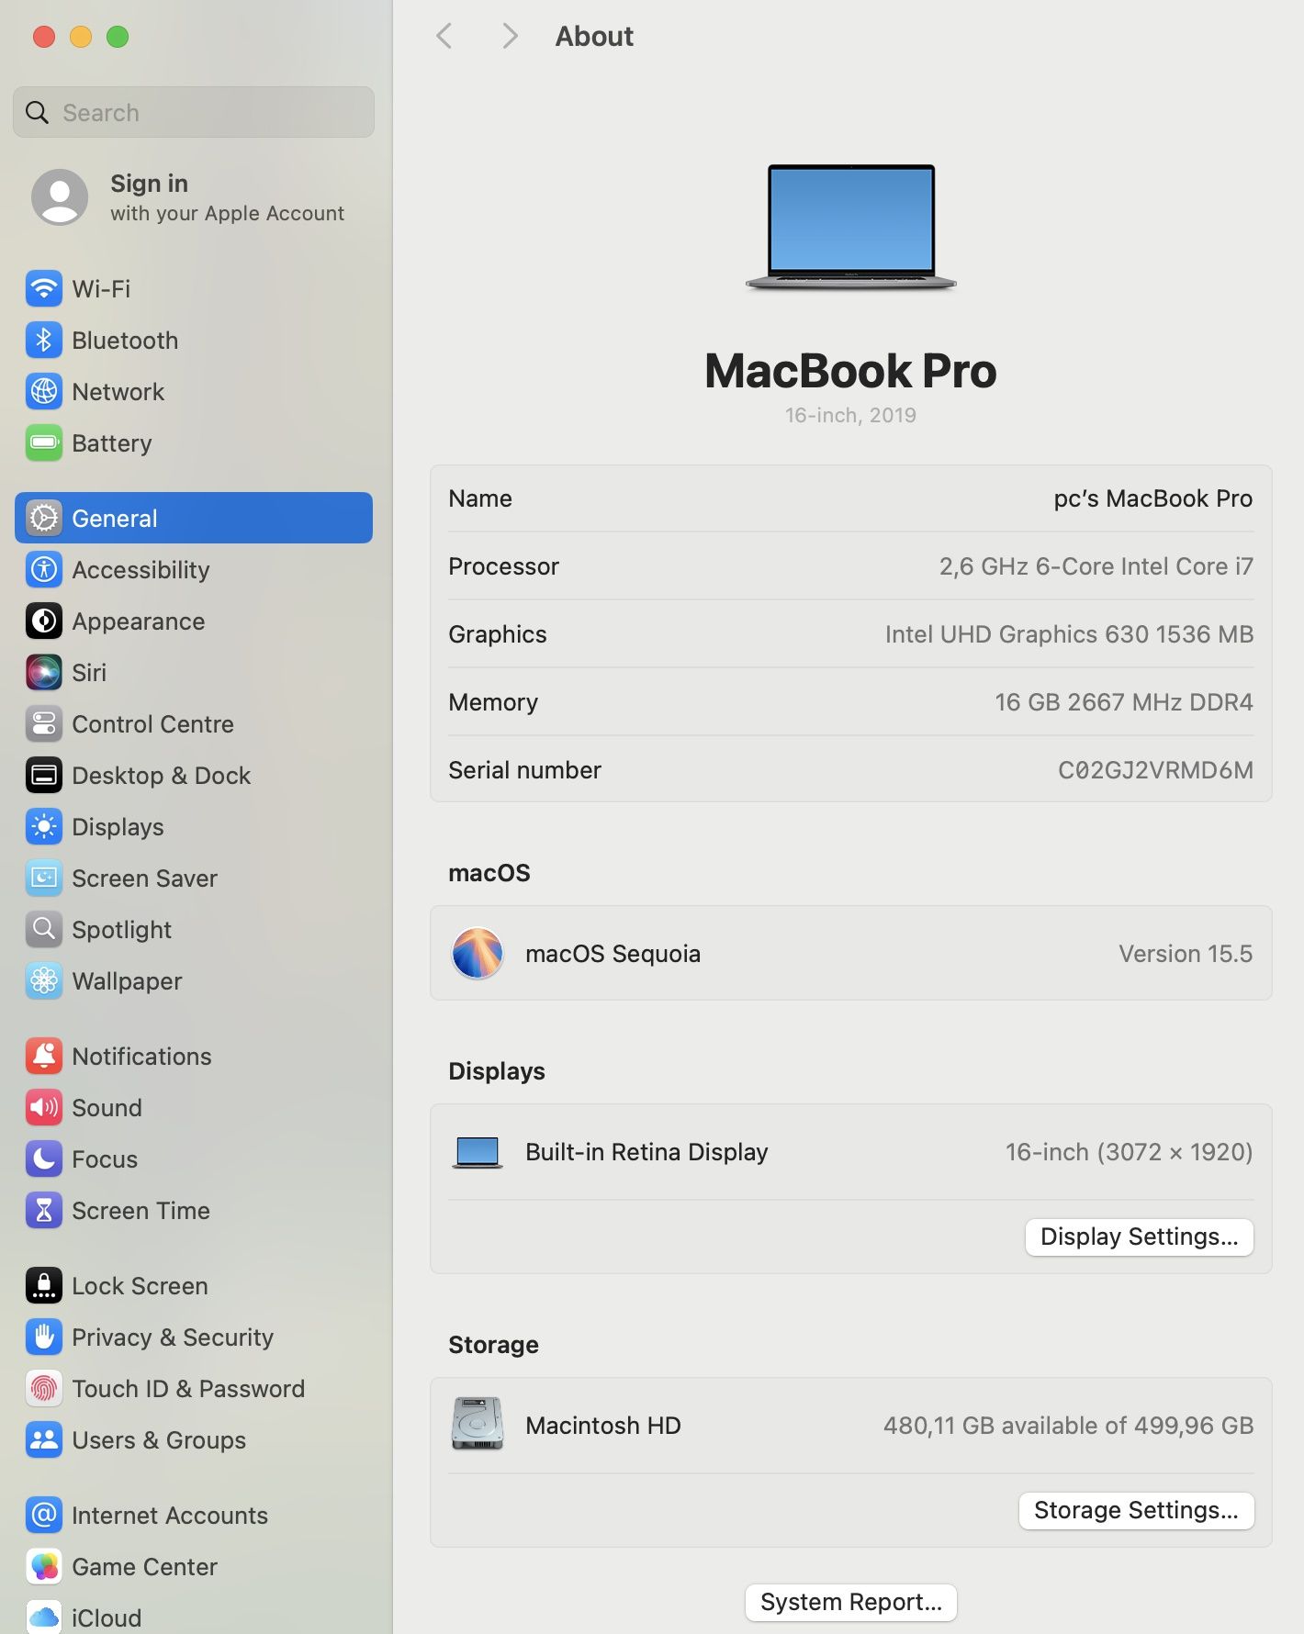Open Battery settings icon

click(44, 443)
